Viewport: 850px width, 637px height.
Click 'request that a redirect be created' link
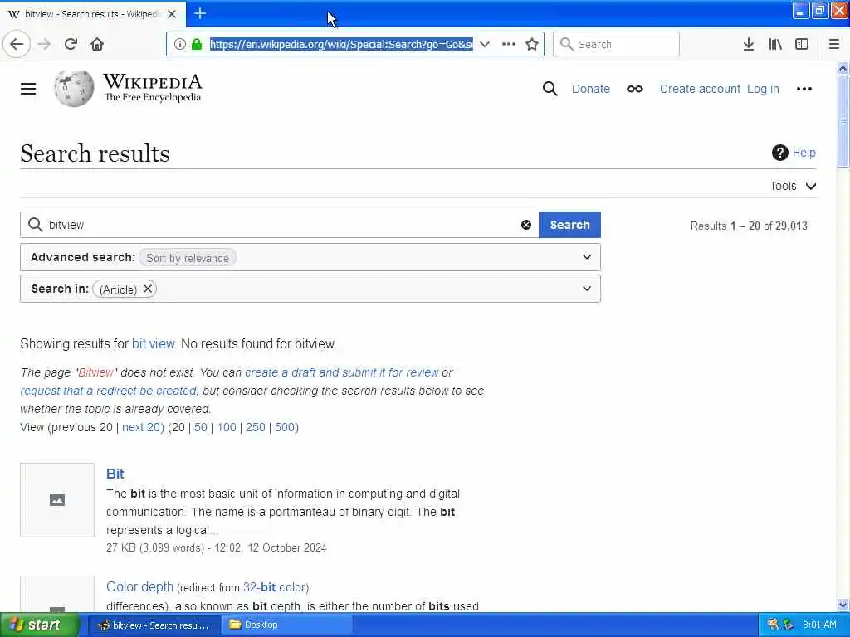point(109,391)
